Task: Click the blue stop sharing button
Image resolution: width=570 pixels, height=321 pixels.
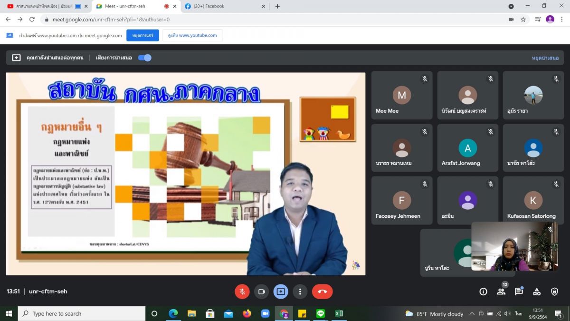Action: tap(142, 35)
